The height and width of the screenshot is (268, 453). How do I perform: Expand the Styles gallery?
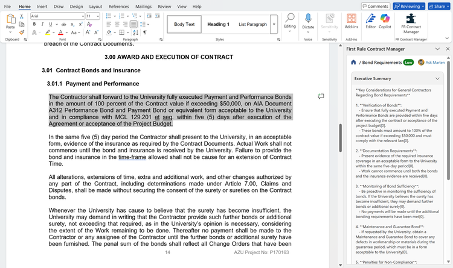274,25
